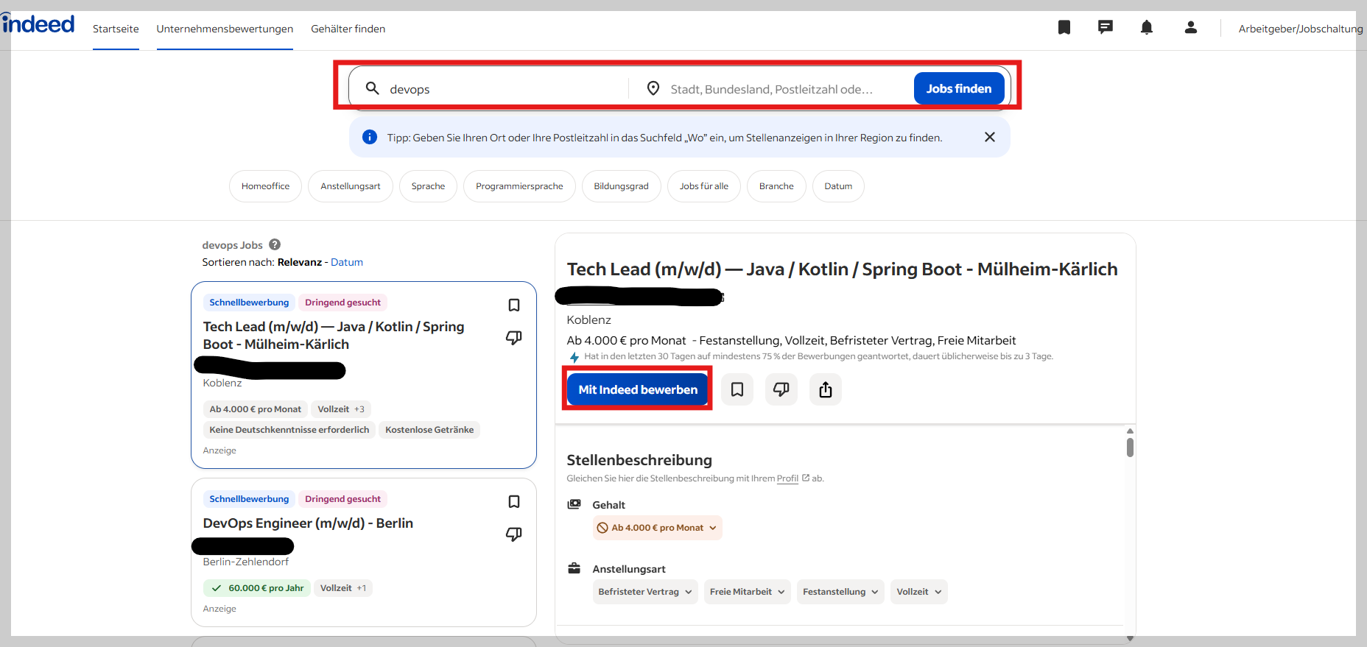The image size is (1367, 647).
Task: Click the location input field
Action: [771, 89]
